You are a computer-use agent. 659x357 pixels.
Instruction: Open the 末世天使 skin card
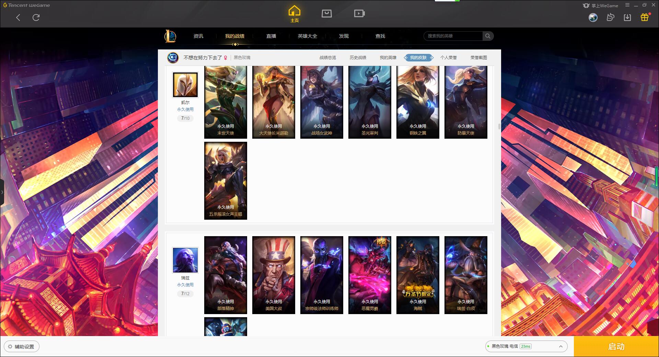tap(226, 102)
